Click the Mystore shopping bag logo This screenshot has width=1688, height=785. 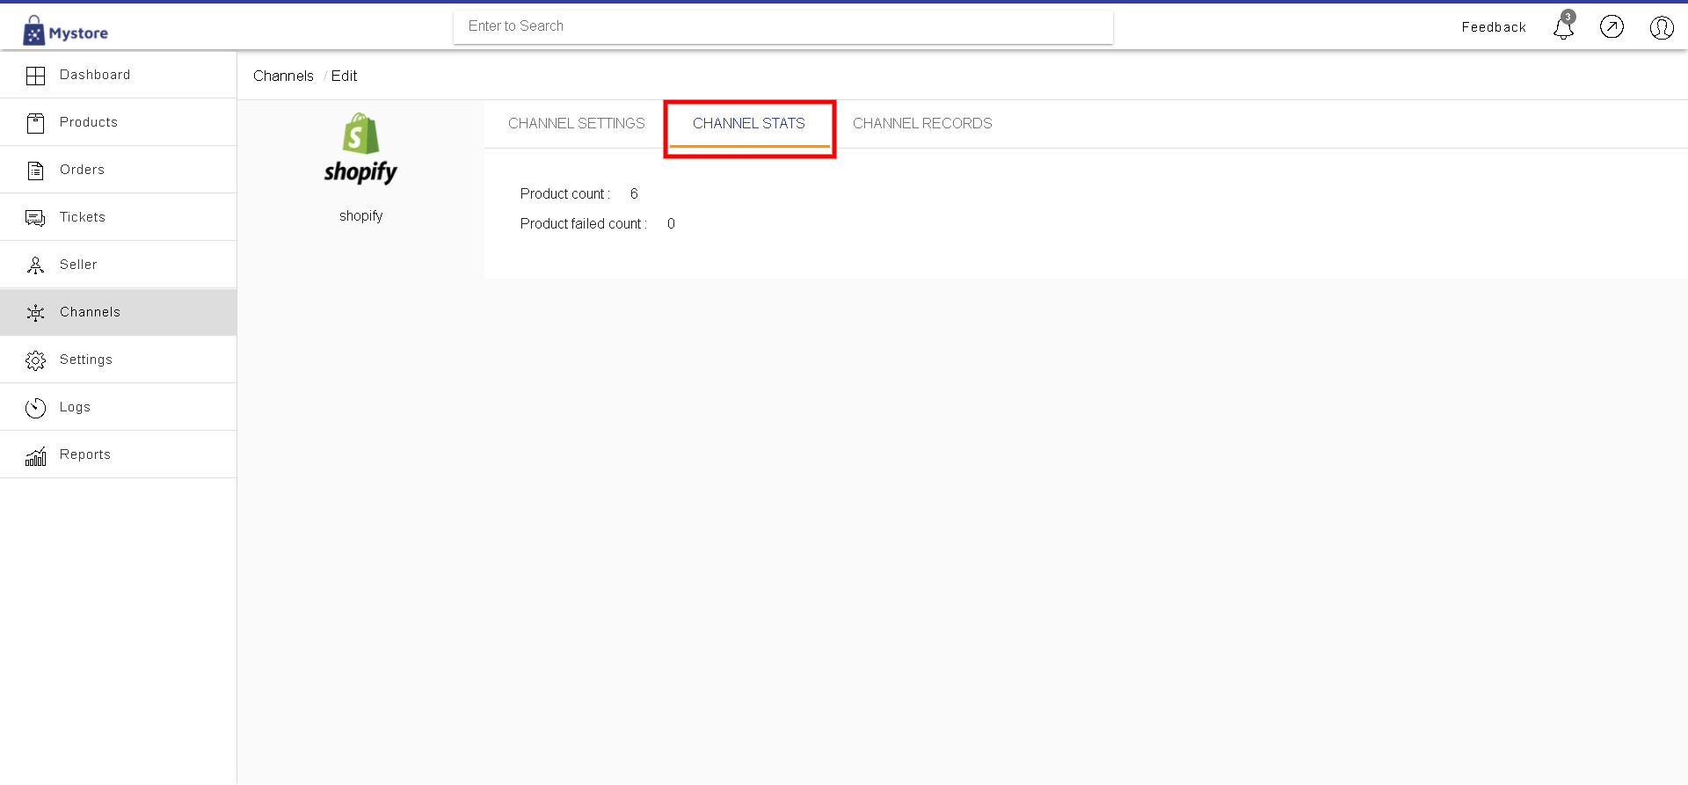(33, 31)
